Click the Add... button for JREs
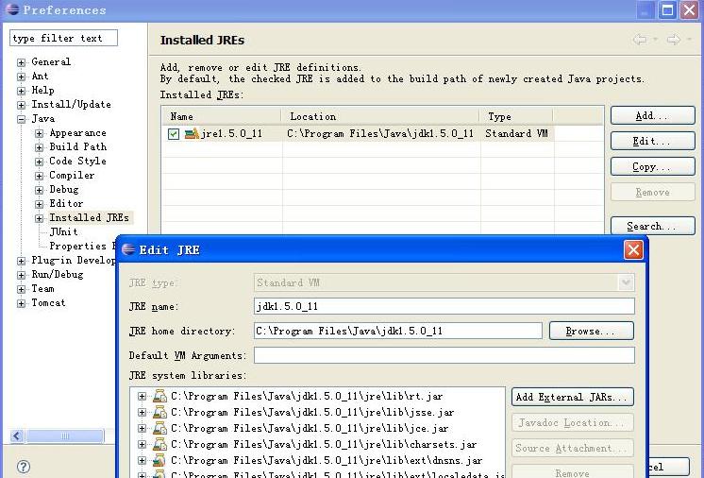Screen dimensions: 704x478 pos(652,115)
